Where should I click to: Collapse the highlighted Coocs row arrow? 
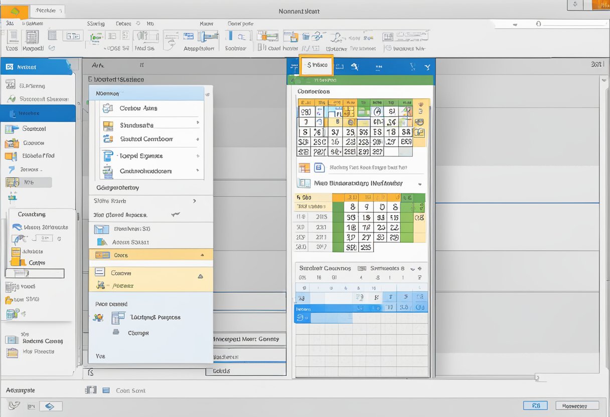coord(203,255)
